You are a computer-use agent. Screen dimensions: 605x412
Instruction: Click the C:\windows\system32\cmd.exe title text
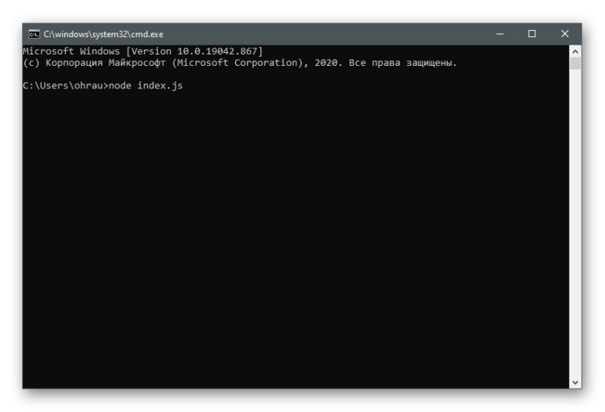point(104,34)
